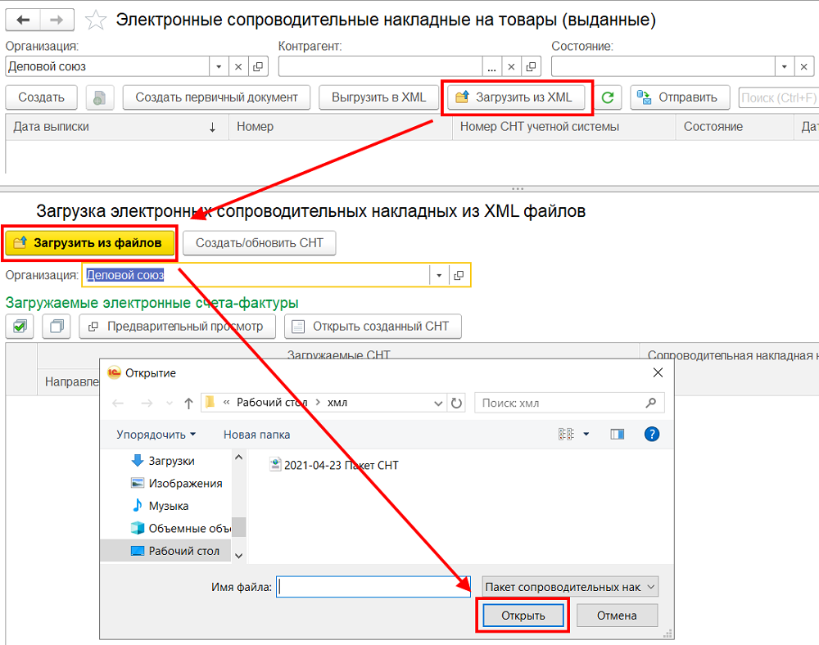Click the help question mark icon
This screenshot has width=819, height=645.
652,434
